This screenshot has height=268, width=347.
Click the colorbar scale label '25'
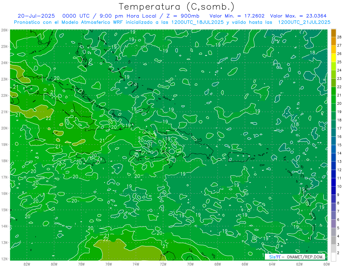pyautogui.click(x=339, y=62)
